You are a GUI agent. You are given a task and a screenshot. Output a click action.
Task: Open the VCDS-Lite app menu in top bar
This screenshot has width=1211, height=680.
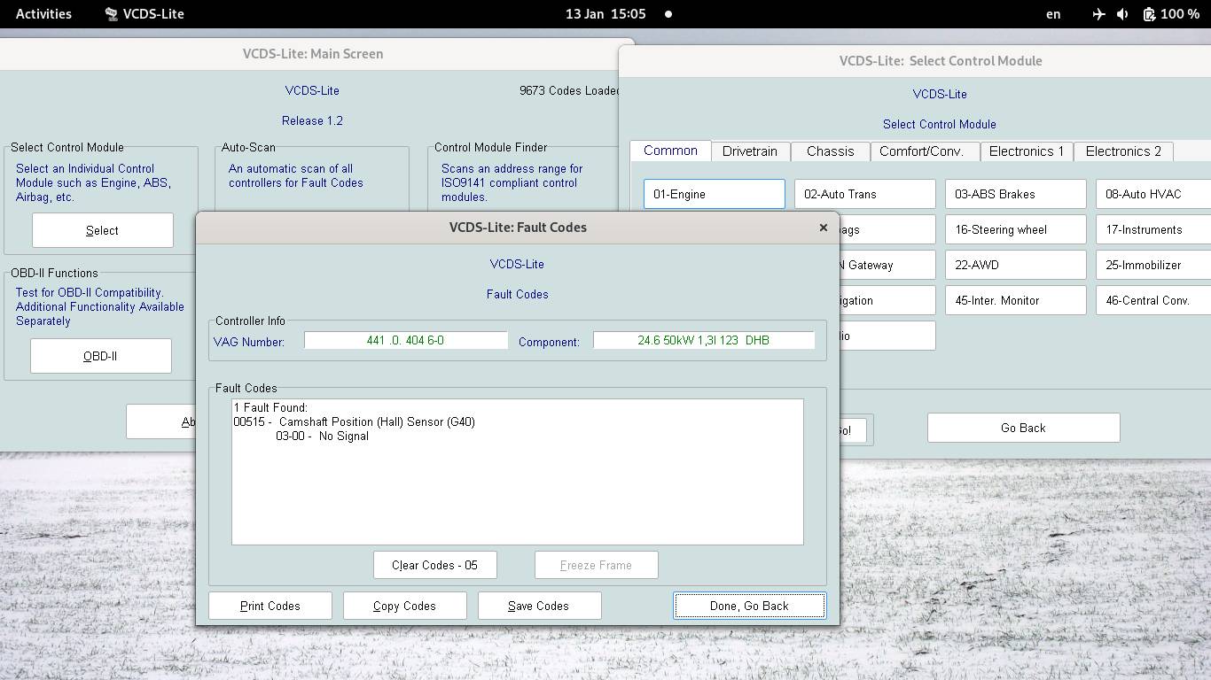pos(145,13)
